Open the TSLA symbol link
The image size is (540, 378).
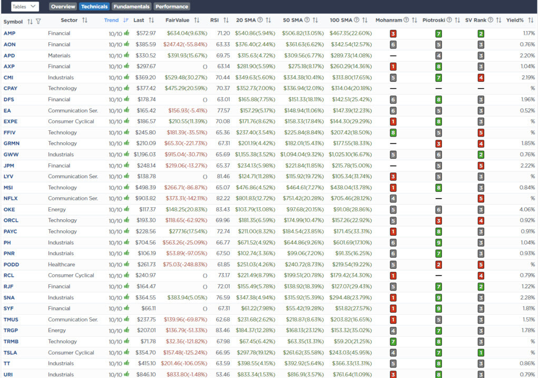pos(10,353)
